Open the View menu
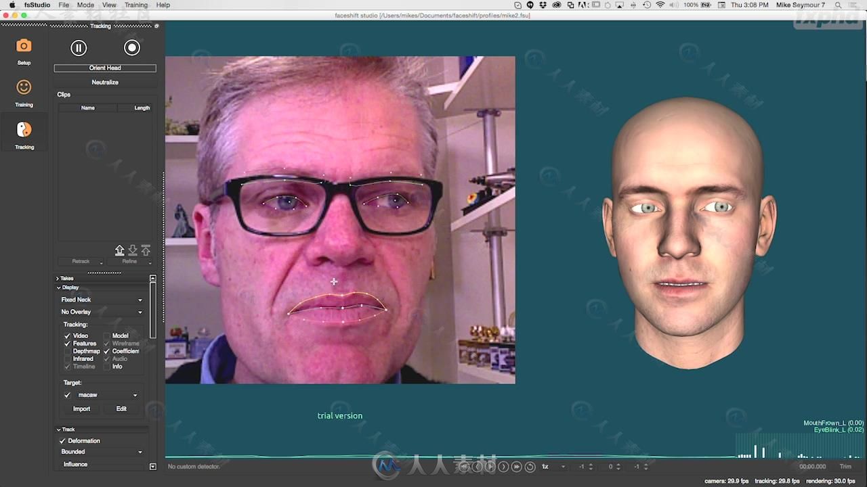Image resolution: width=867 pixels, height=487 pixels. (109, 5)
